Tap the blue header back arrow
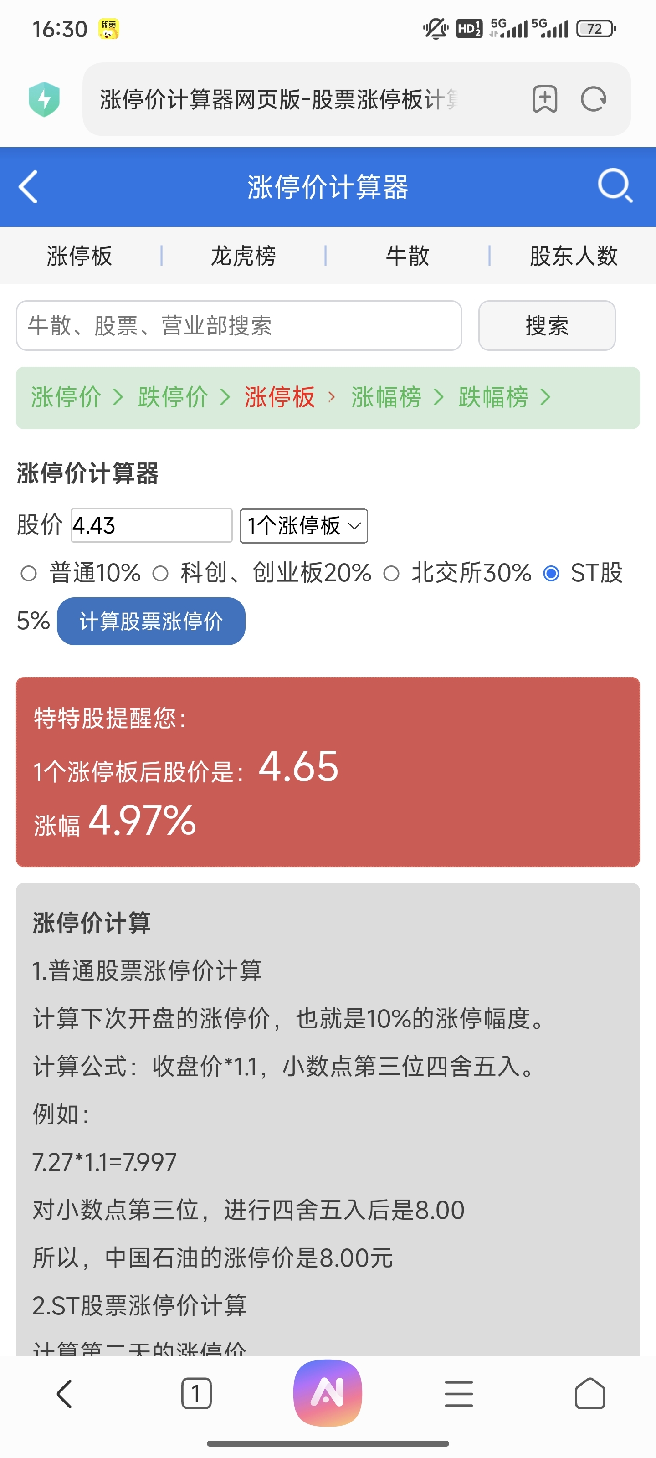This screenshot has width=656, height=1458. [28, 187]
